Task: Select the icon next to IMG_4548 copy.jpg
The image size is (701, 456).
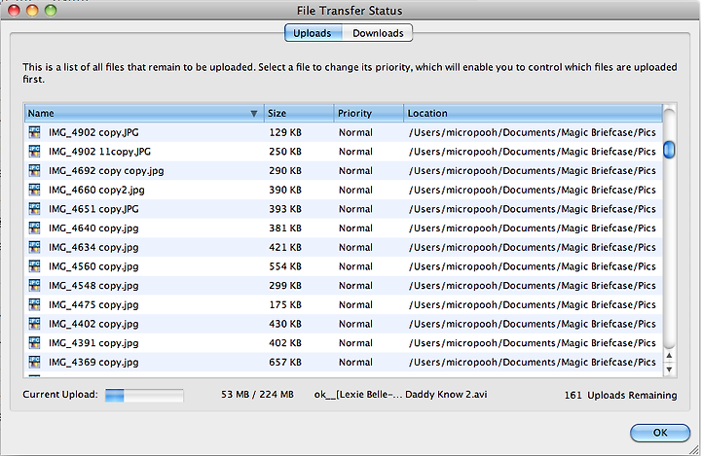Action: coord(34,286)
